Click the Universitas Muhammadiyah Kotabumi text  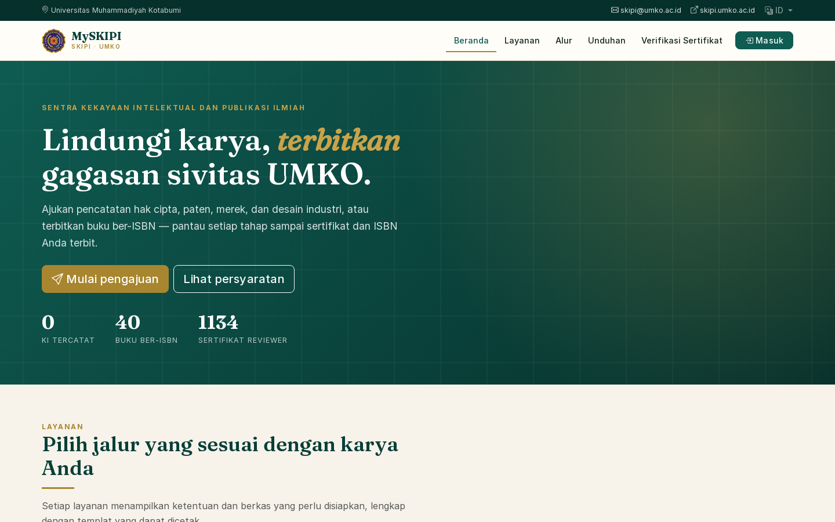[116, 10]
